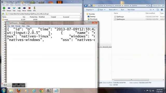Viewport: 166px width, 93px height.
Task: Click Forward arrow in Explorer window
Action: [89, 6]
